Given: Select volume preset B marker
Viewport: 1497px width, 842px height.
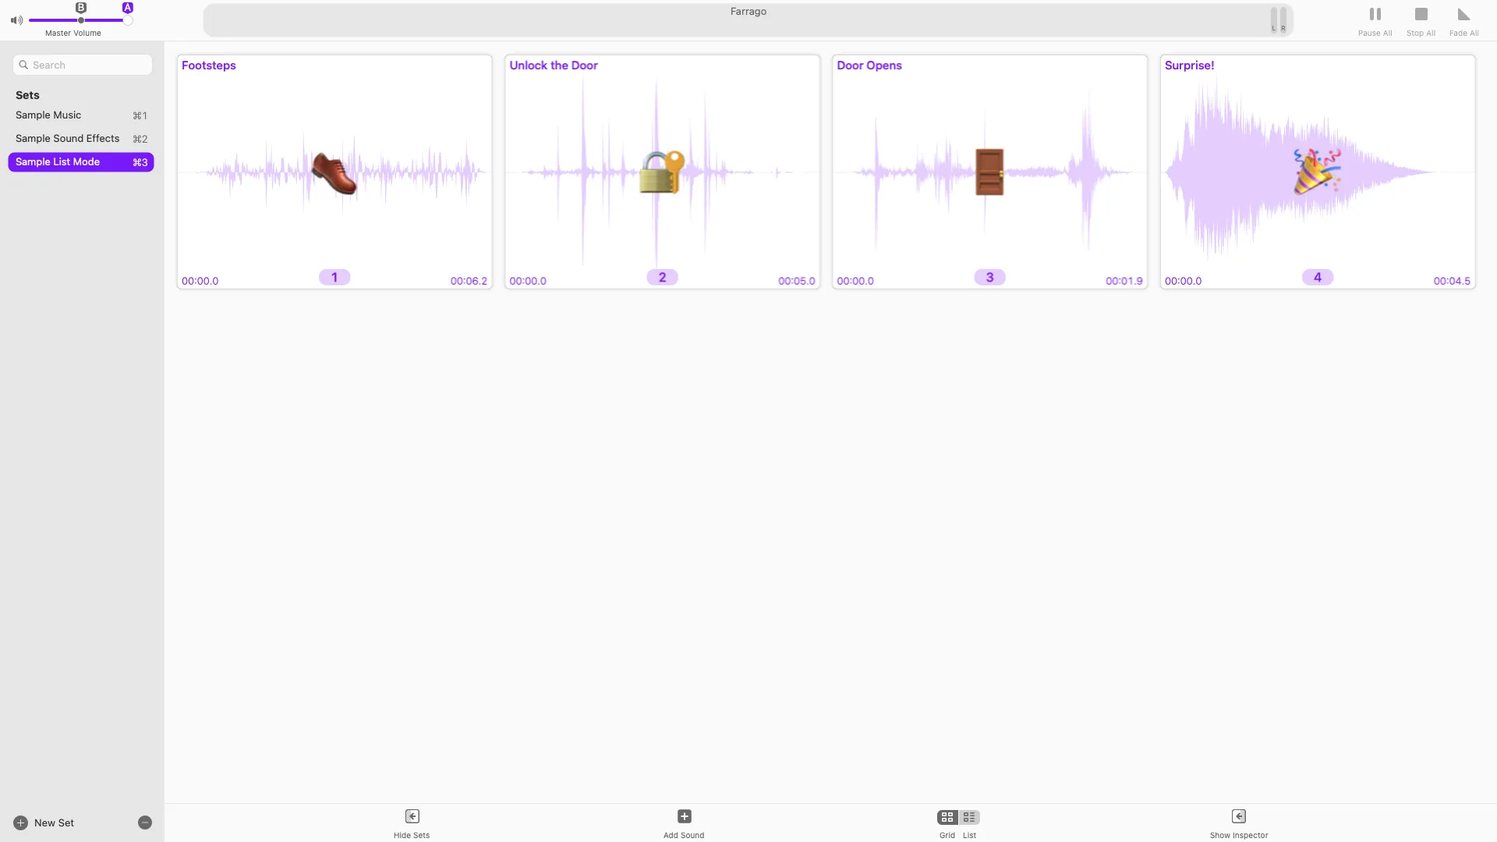Looking at the screenshot, I should tap(80, 8).
